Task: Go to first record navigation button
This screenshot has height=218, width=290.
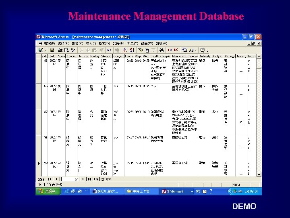Action: [50, 179]
